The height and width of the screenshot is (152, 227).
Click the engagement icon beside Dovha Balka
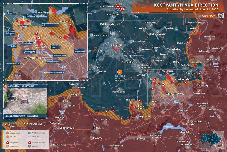click(136, 107)
